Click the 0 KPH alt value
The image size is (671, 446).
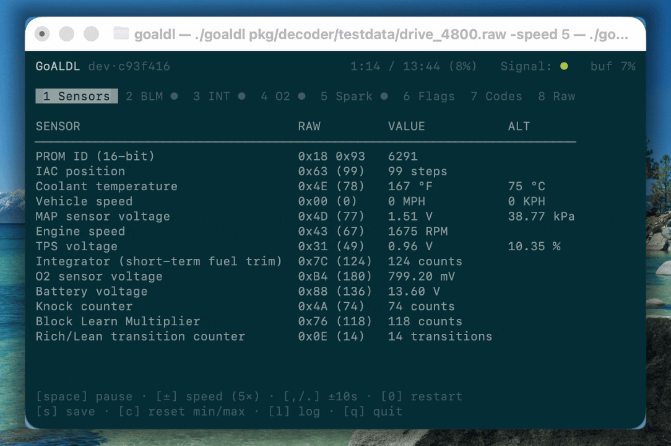pos(526,201)
